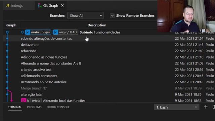Open the DEBUG CONSOLE panel tab

pos(58,107)
